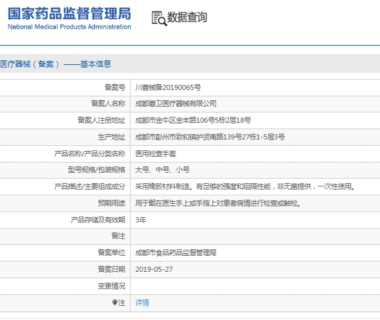
Task: Click the 数据查询 heading text
Action: (x=187, y=17)
